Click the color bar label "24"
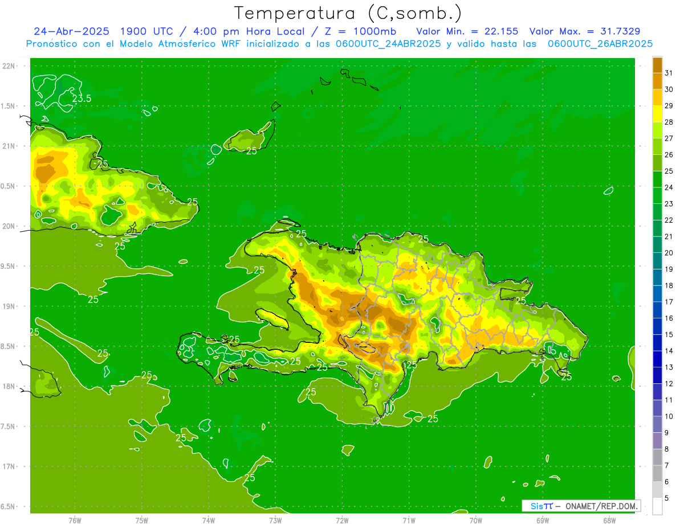 pyautogui.click(x=669, y=187)
